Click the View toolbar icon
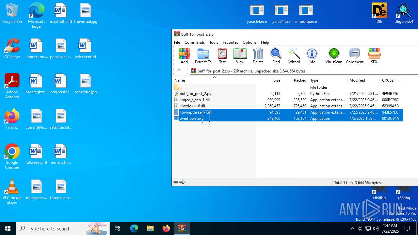 pyautogui.click(x=240, y=56)
